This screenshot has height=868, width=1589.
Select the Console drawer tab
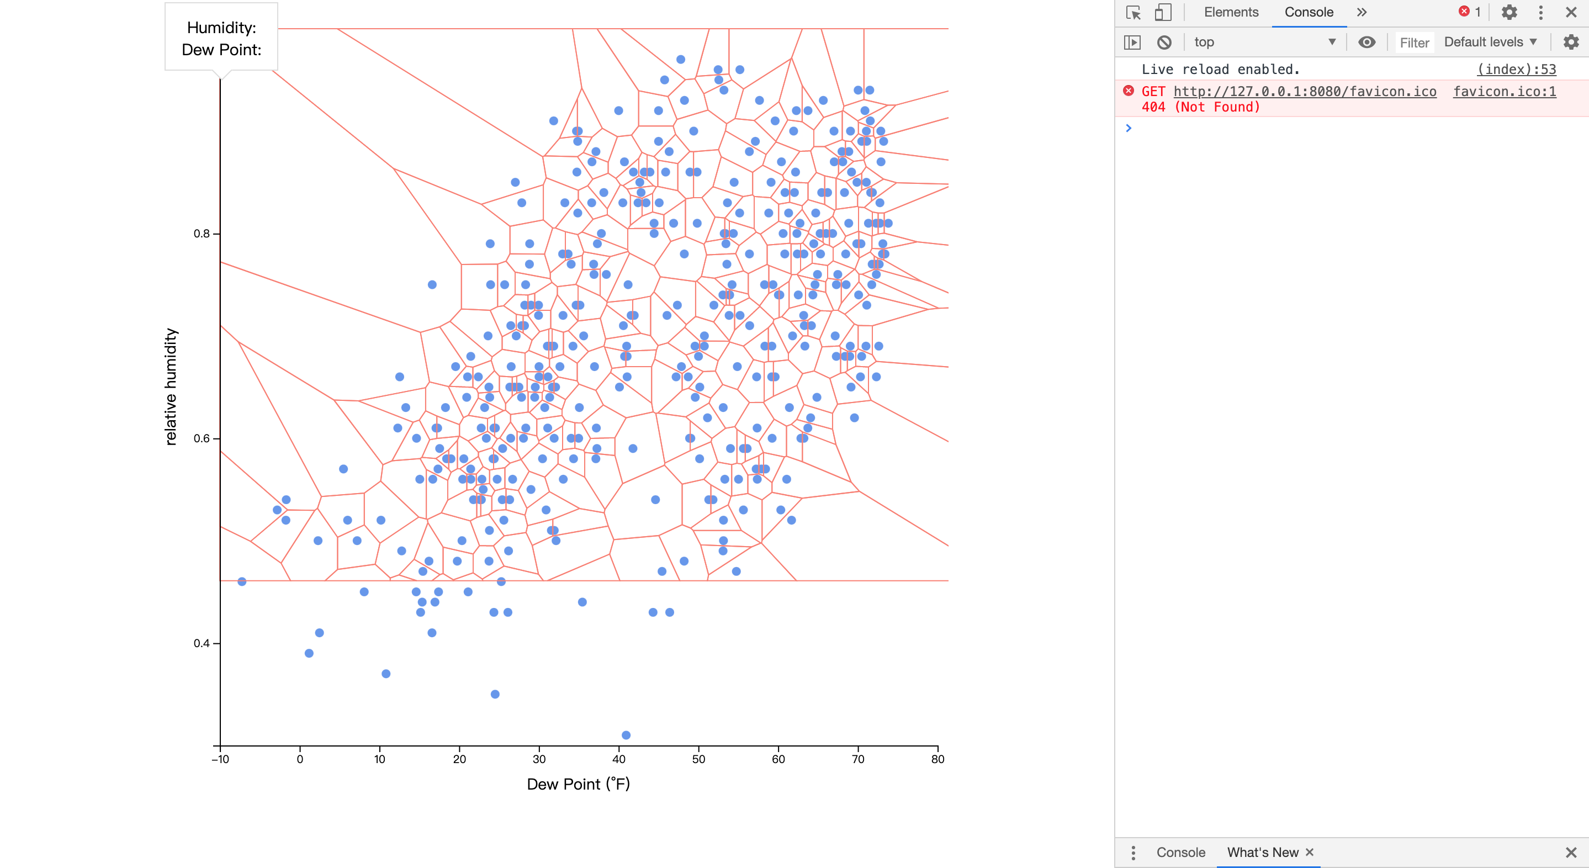point(1180,853)
